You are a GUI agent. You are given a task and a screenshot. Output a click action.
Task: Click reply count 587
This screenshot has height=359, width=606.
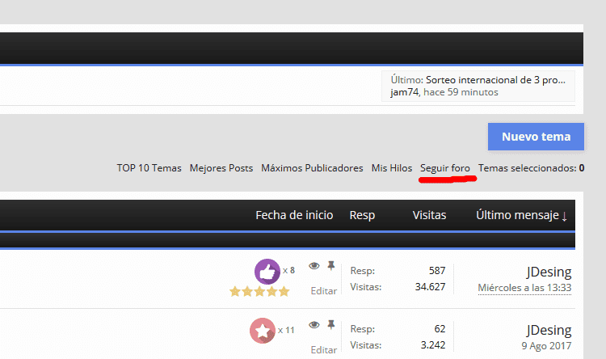437,270
